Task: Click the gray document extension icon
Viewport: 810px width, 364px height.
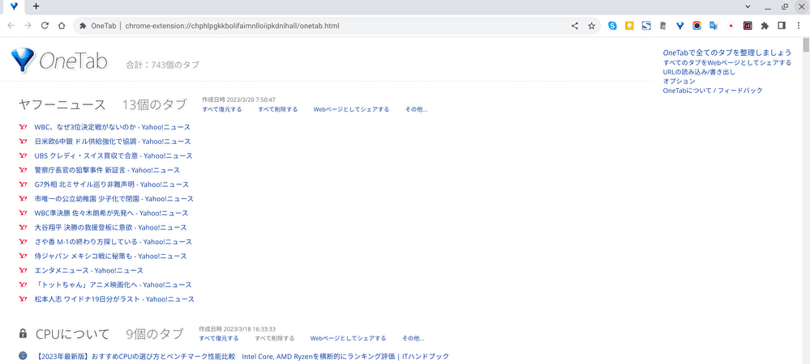Action: 662,26
